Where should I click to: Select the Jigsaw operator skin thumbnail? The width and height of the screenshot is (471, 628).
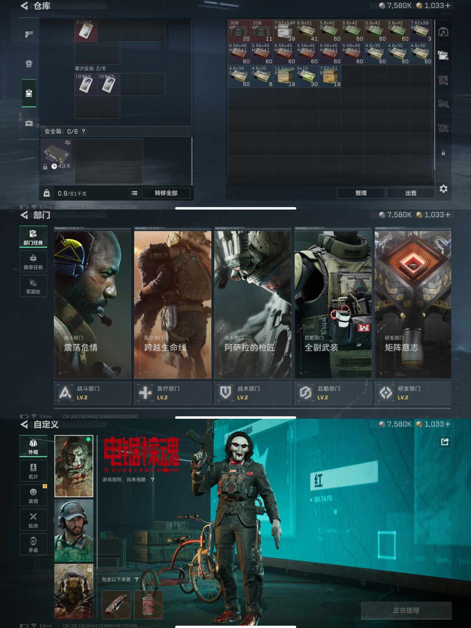74,466
